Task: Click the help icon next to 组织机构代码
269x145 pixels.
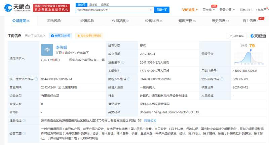Action: 222,79
